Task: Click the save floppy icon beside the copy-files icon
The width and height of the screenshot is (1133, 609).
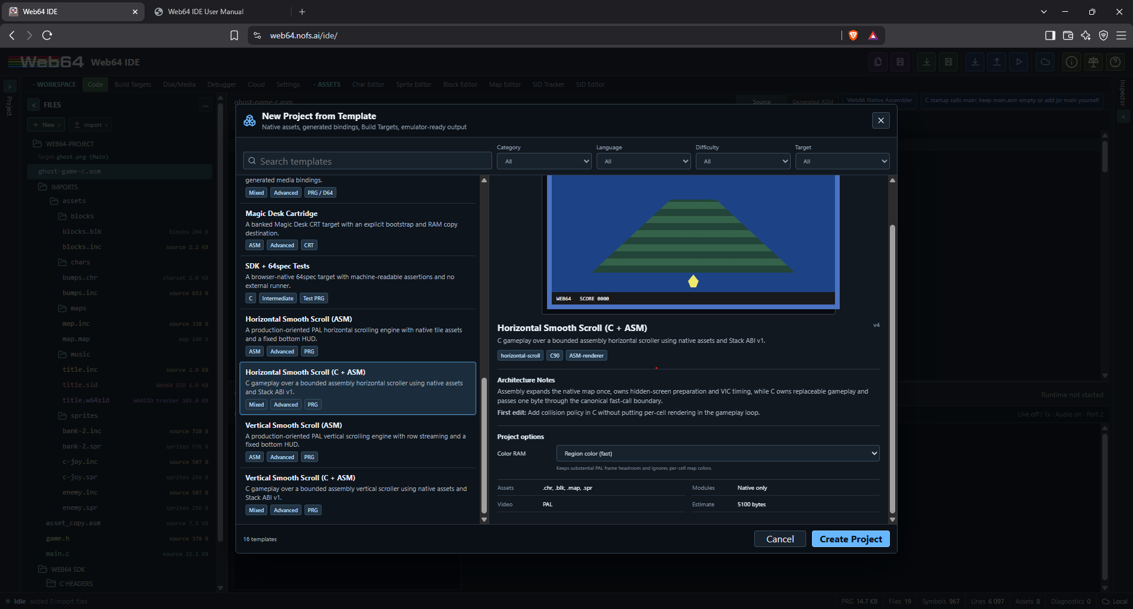Action: (x=900, y=62)
